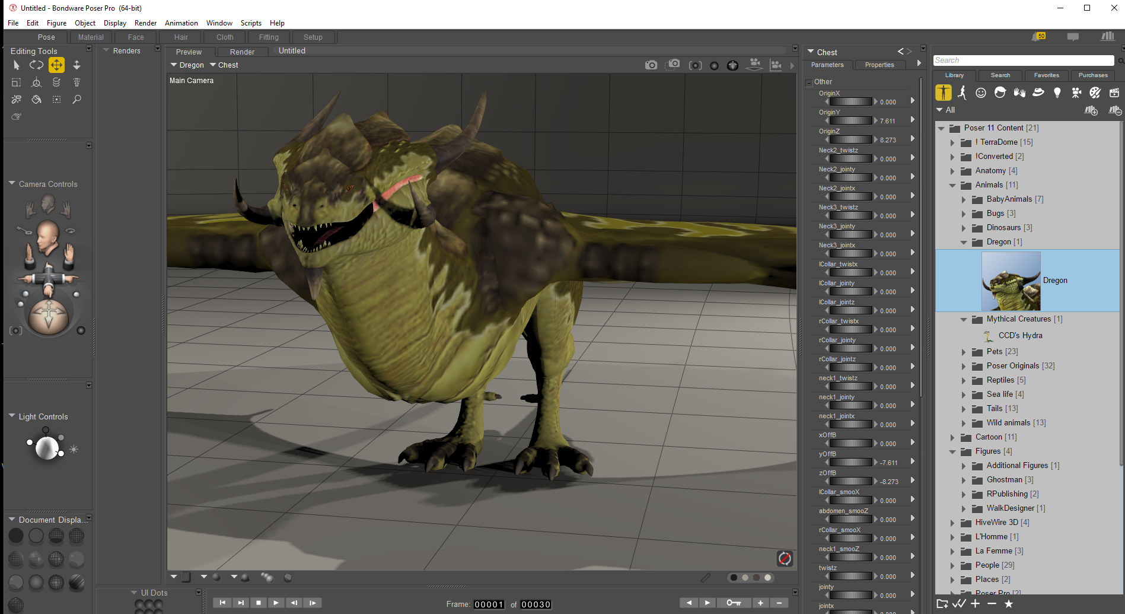Click the collision detection toggle in viewport corner
This screenshot has height=614, width=1125.
784,558
